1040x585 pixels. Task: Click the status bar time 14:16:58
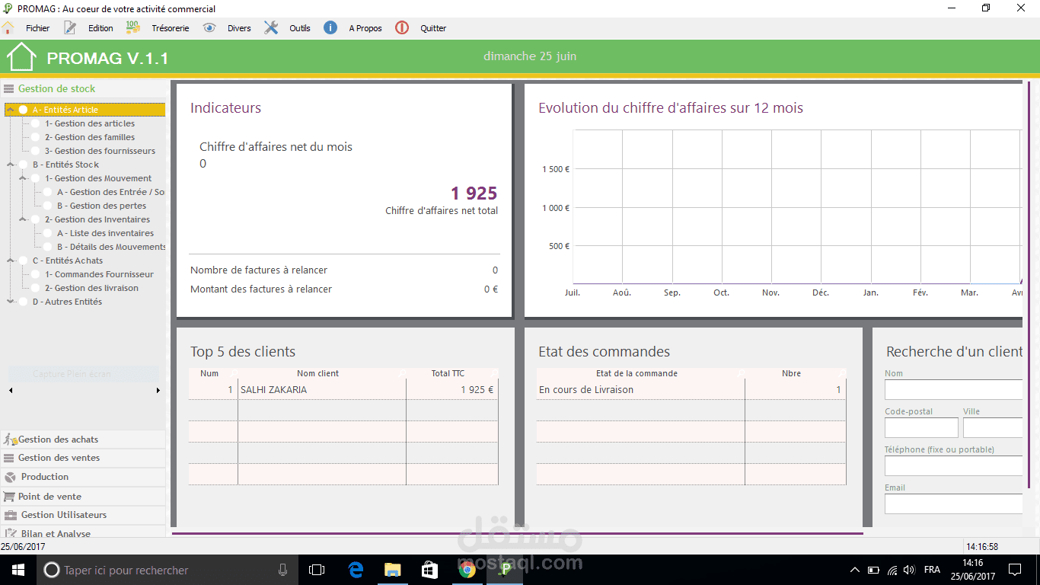coord(982,546)
